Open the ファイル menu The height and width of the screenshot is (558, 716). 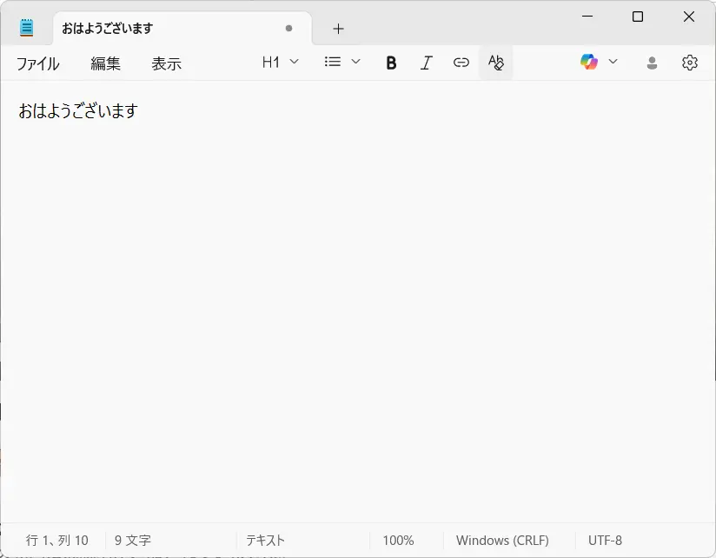[38, 63]
